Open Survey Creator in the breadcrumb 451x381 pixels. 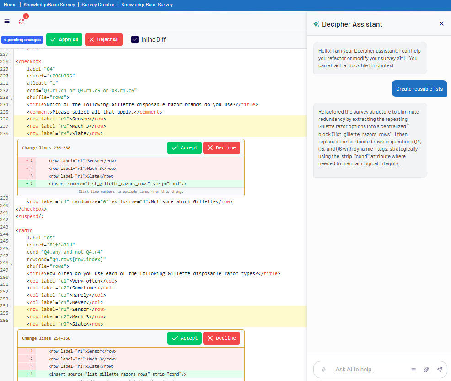click(98, 5)
